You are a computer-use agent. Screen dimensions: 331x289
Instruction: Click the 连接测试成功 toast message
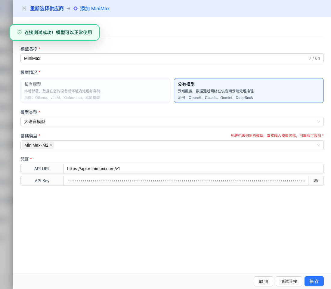(58, 32)
